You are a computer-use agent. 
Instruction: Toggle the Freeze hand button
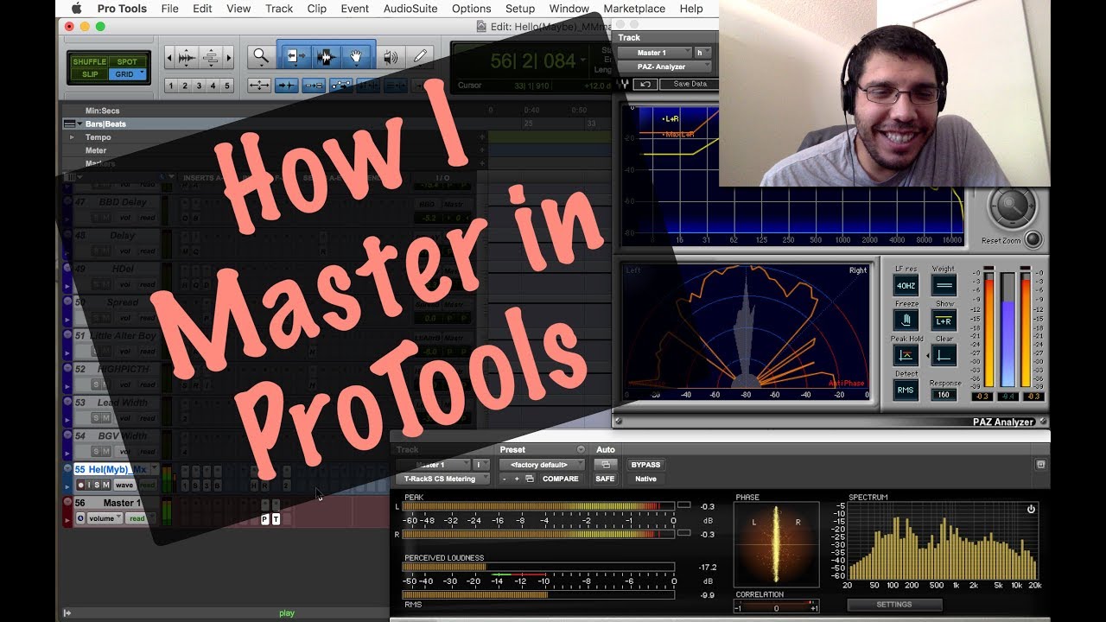tap(906, 321)
